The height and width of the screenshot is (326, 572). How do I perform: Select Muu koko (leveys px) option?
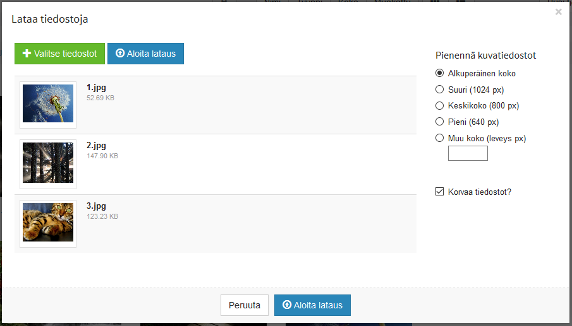pos(440,138)
